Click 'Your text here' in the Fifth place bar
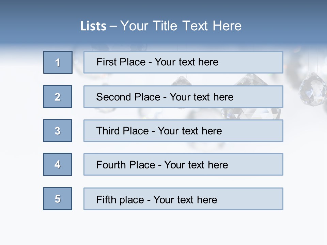 [185, 200]
